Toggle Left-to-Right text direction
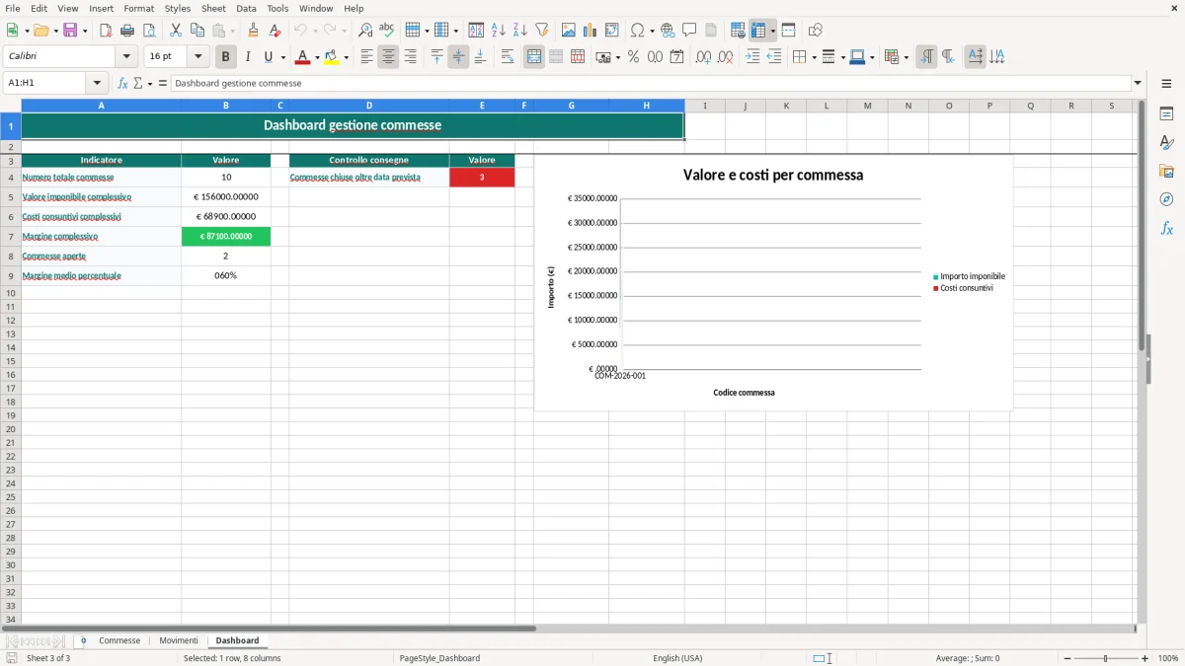Image resolution: width=1185 pixels, height=666 pixels. tap(925, 57)
